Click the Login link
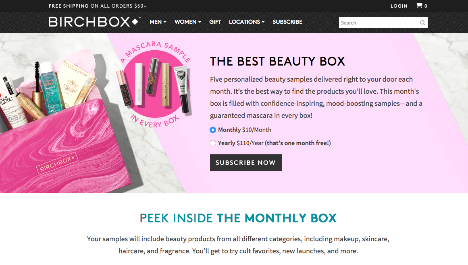Image resolution: width=468 pixels, height=265 pixels. (399, 6)
